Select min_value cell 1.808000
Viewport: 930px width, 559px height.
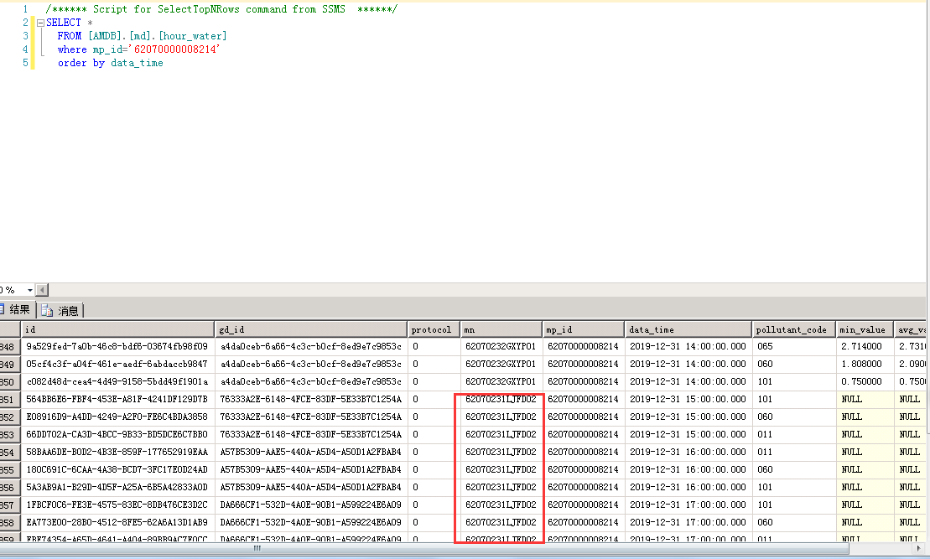coord(865,364)
